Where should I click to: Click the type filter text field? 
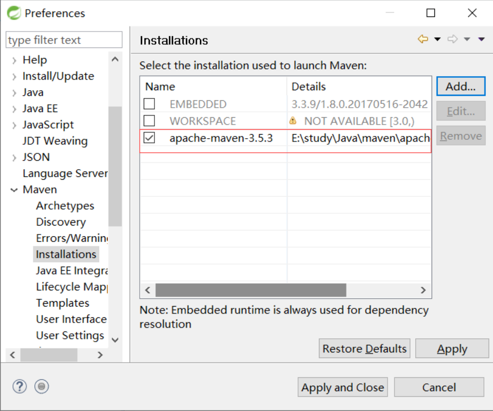[x=64, y=40]
